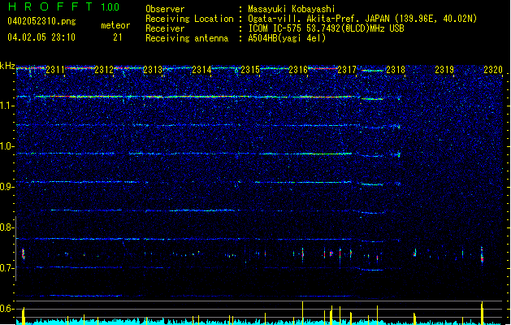This screenshot has width=511, height=325.
Task: Click the 2318 time marker
Action: [x=396, y=70]
